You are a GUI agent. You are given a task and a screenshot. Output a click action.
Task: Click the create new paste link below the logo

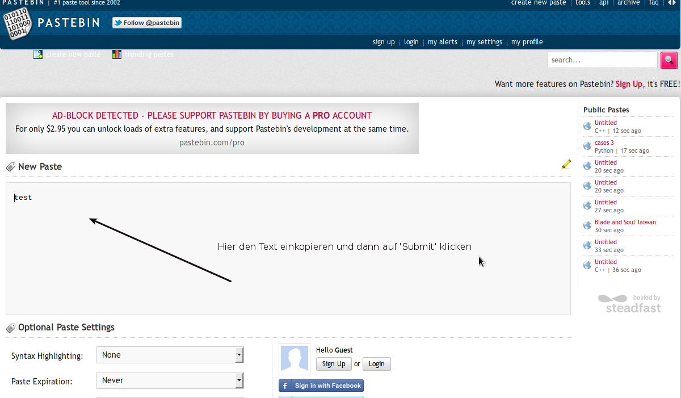(73, 55)
